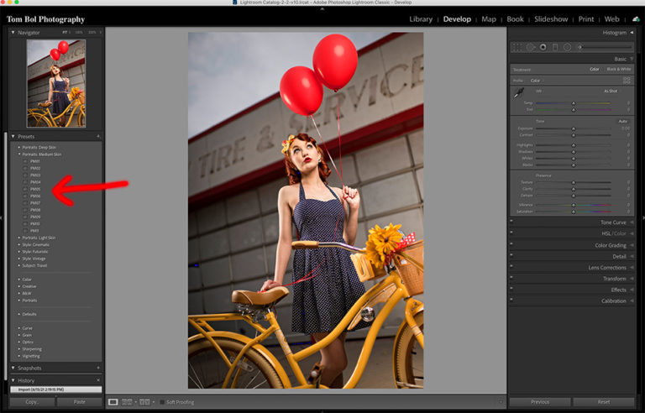Toggle Detail panel on/off switch
Screen dimensions: 645x413
511,255
